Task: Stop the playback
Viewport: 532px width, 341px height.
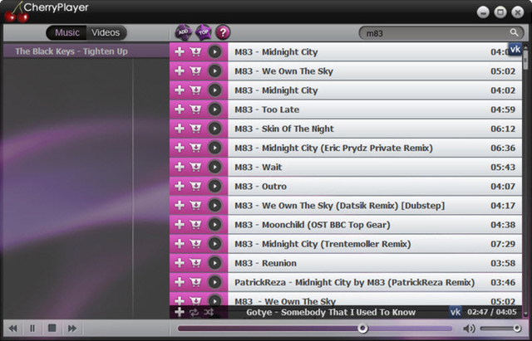Action: [52, 328]
